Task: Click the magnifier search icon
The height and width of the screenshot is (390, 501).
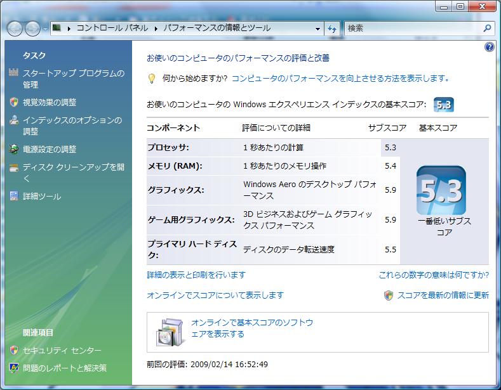Action: (487, 28)
